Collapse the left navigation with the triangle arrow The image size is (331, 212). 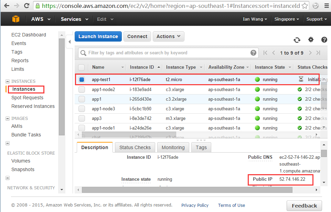pos(70,42)
